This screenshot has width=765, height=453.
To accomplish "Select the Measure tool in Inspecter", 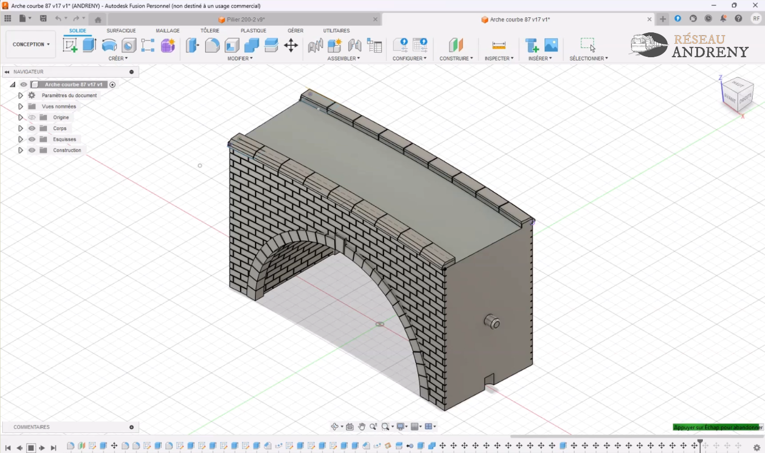I will coord(499,45).
